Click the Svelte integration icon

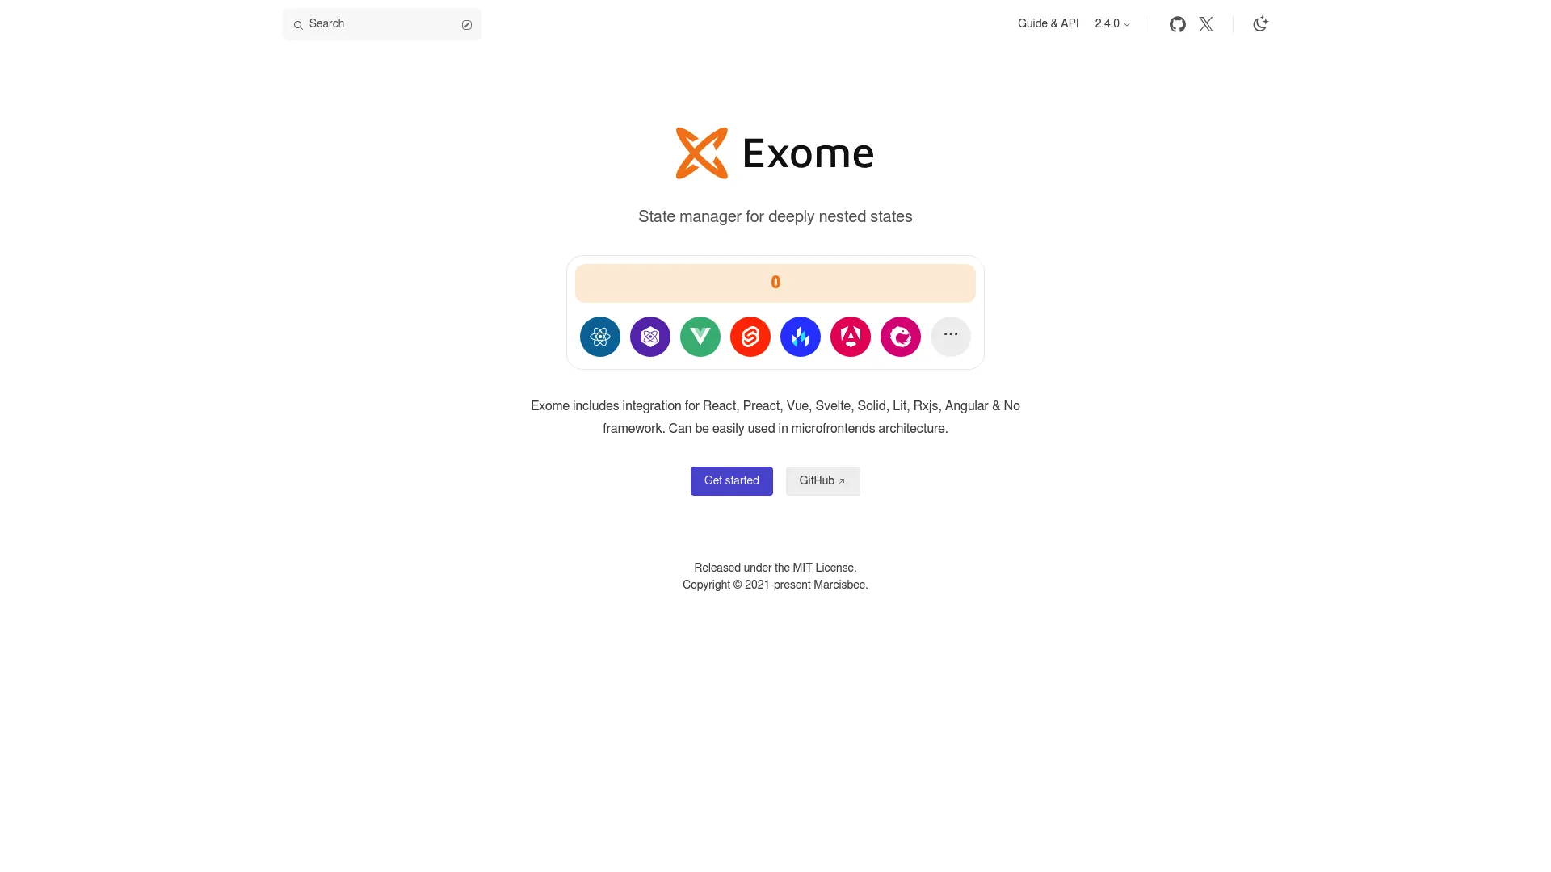point(750,337)
